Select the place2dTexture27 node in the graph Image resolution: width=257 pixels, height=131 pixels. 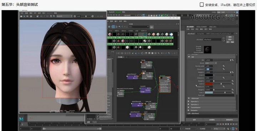[x=132, y=77]
